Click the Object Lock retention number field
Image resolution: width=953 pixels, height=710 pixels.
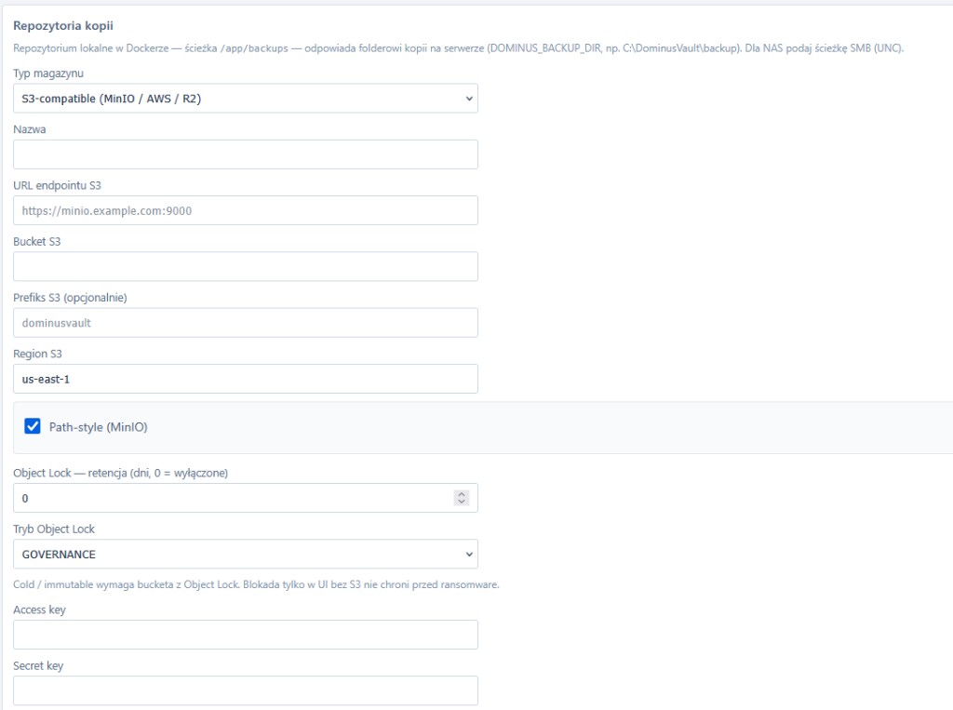[246, 498]
